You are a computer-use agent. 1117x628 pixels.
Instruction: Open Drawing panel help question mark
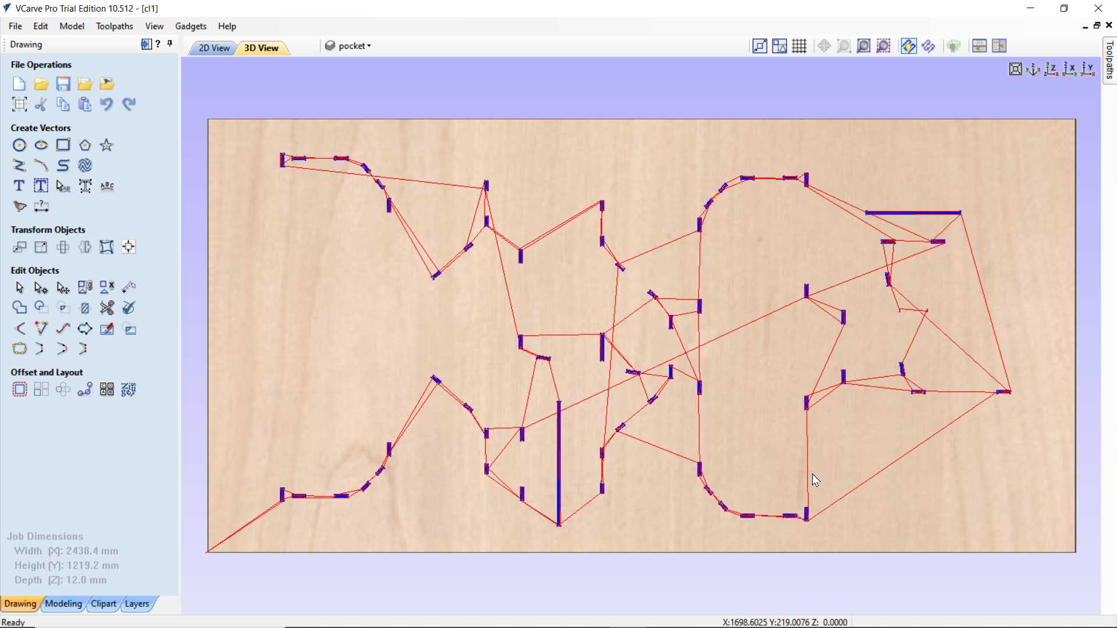pos(158,44)
